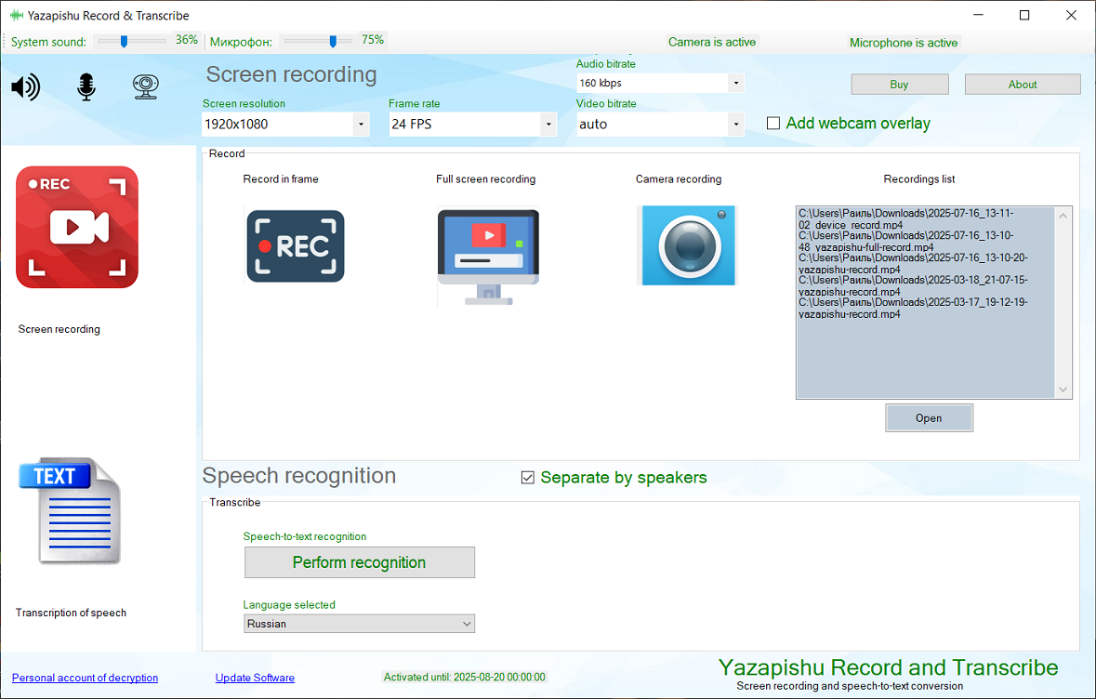This screenshot has width=1096, height=699.
Task: Start Camera recording via camera icon
Action: [x=687, y=245]
